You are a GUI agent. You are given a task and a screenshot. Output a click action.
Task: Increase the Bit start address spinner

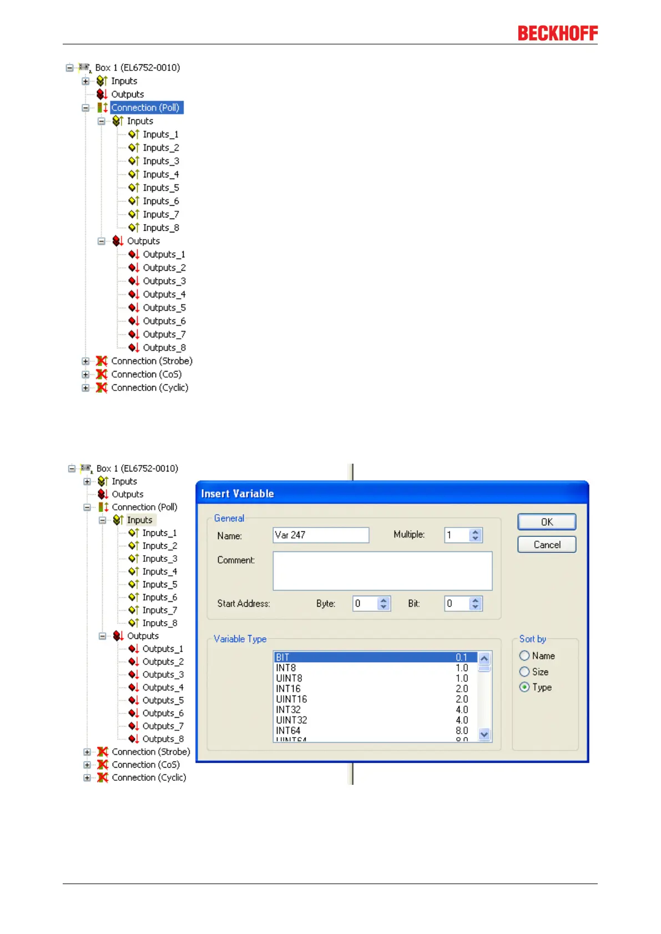click(x=475, y=600)
